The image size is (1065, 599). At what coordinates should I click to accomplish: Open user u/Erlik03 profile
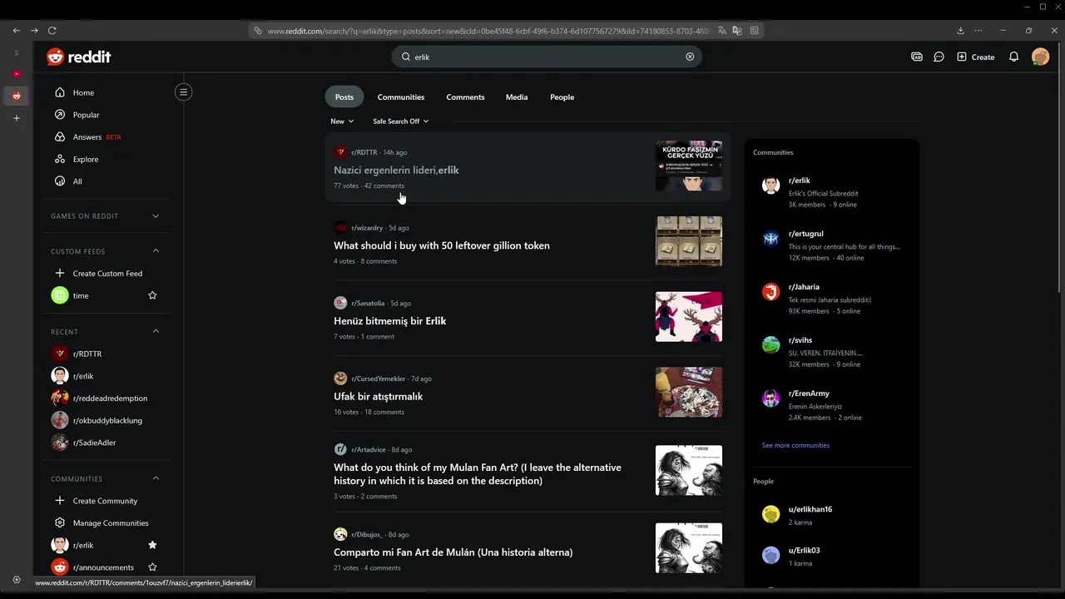pos(804,551)
